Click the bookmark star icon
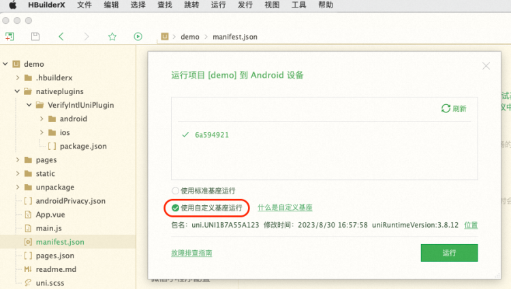Viewport: 511px width, 289px height. coord(112,37)
